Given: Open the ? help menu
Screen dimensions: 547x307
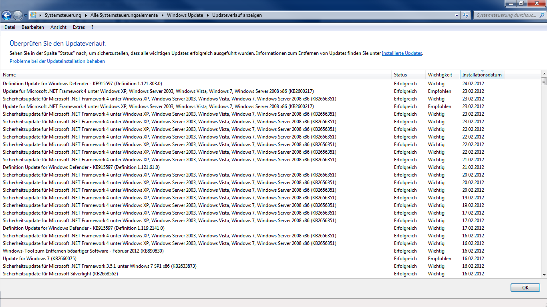Looking at the screenshot, I should click(x=92, y=27).
